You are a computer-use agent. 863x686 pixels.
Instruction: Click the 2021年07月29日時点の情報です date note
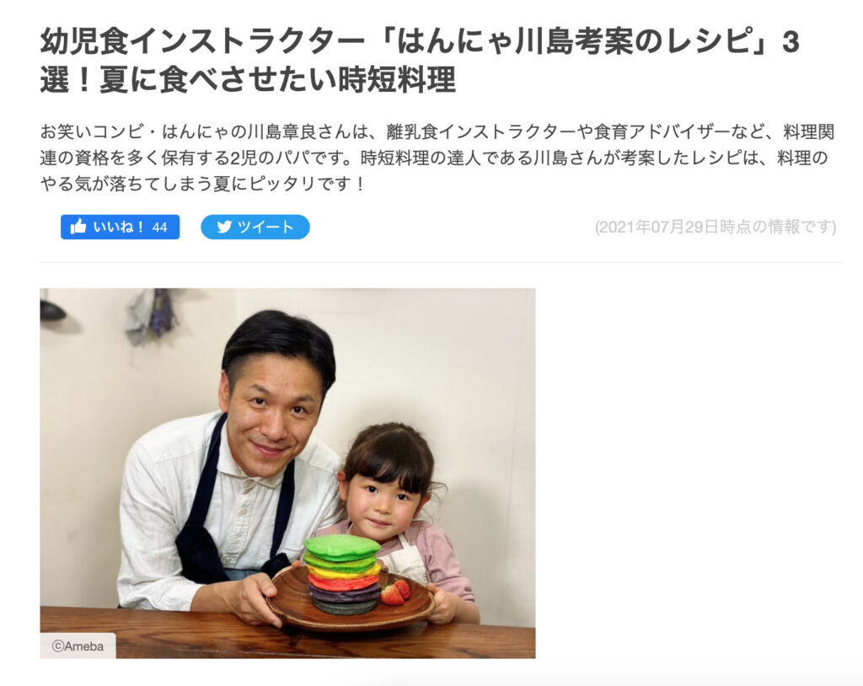pos(716,227)
